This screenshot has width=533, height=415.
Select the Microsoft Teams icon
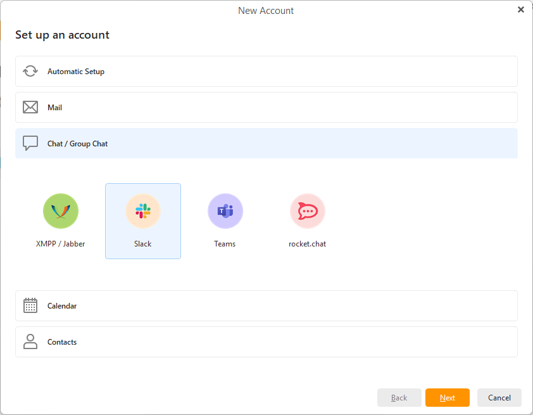pyautogui.click(x=225, y=212)
